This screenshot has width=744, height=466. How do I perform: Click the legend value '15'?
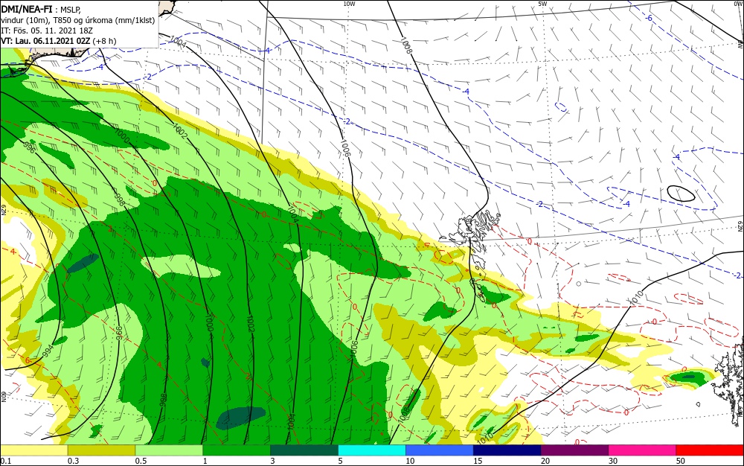[478, 461]
